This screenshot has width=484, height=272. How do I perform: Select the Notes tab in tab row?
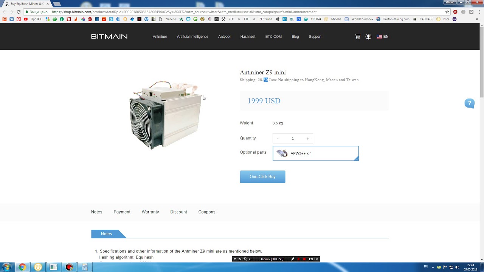(96, 212)
